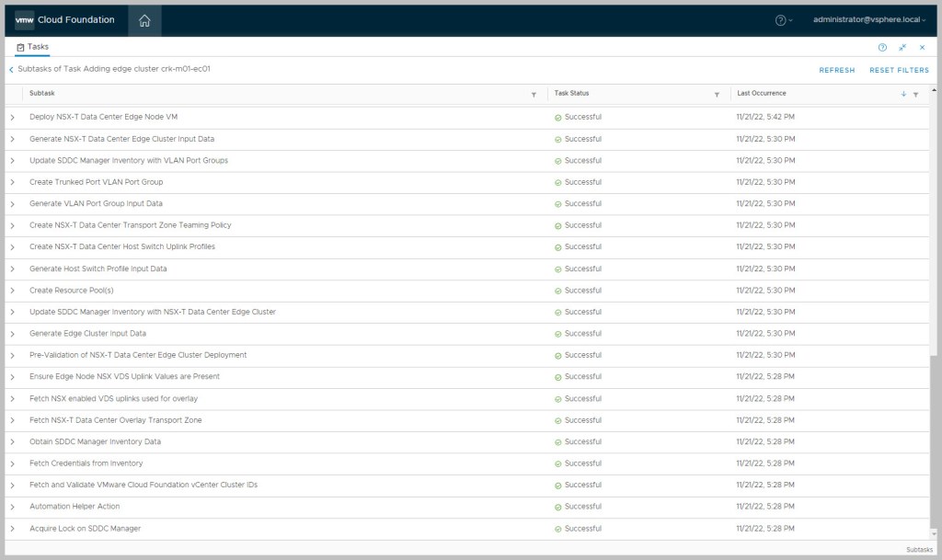Image resolution: width=942 pixels, height=560 pixels.
Task: Expand the Create Resource Pool(s) subtask
Action: click(x=12, y=291)
